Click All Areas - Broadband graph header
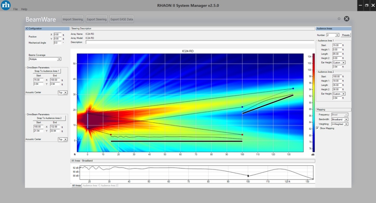The image size is (376, 203). click(192, 161)
